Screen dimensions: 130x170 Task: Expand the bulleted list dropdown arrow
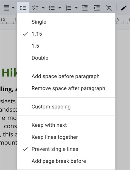coord(60,8)
